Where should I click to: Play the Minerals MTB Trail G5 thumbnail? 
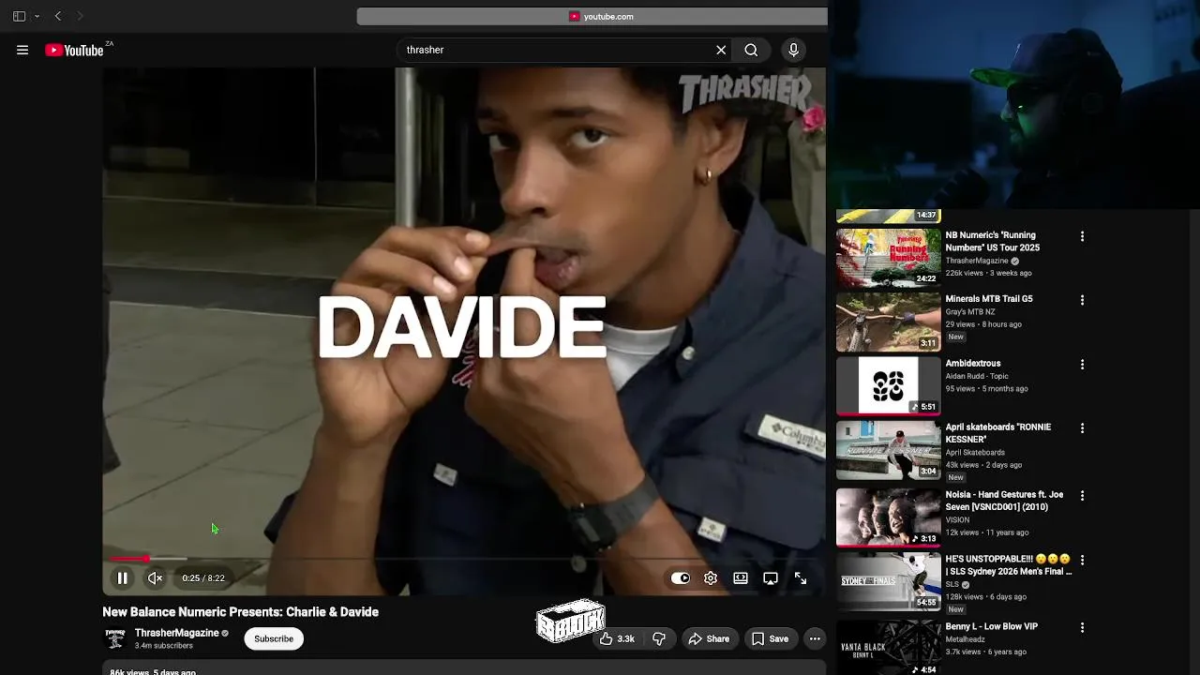888,322
